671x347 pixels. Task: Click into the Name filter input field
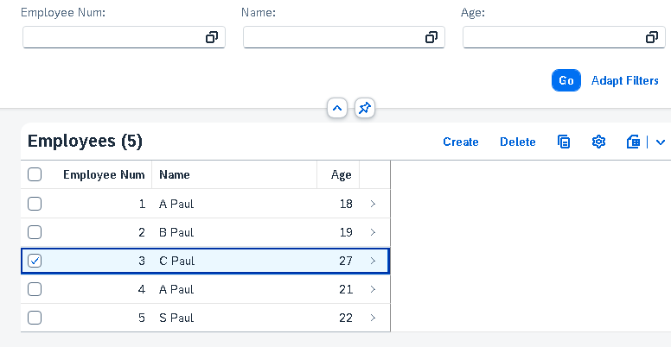(x=334, y=37)
